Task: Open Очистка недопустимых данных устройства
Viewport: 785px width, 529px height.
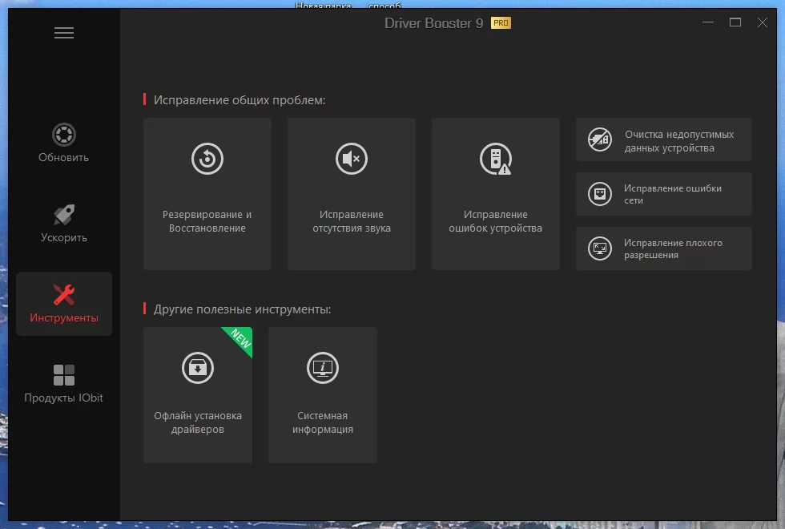Action: [x=664, y=139]
